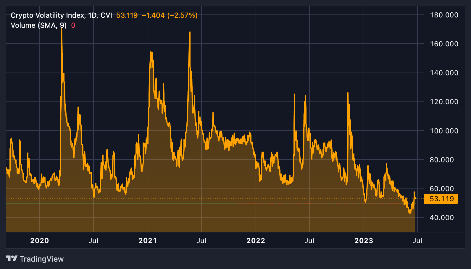Image resolution: width=471 pixels, height=269 pixels.
Task: Click the 40.000 price axis label
Action: 442,218
